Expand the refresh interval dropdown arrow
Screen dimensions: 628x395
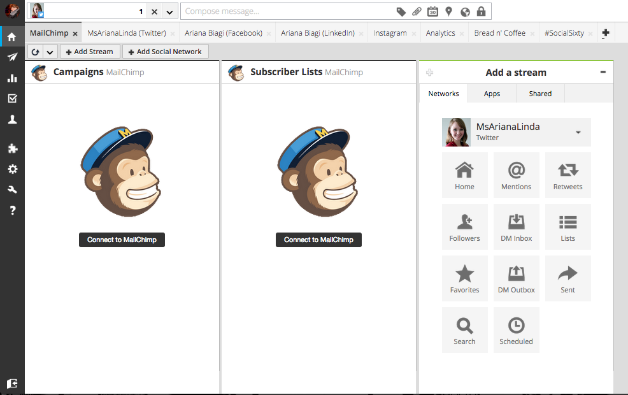point(50,52)
